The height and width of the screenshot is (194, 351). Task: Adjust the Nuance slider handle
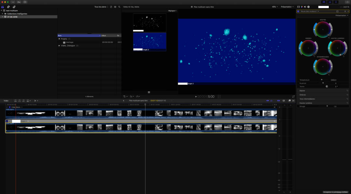pos(323,83)
